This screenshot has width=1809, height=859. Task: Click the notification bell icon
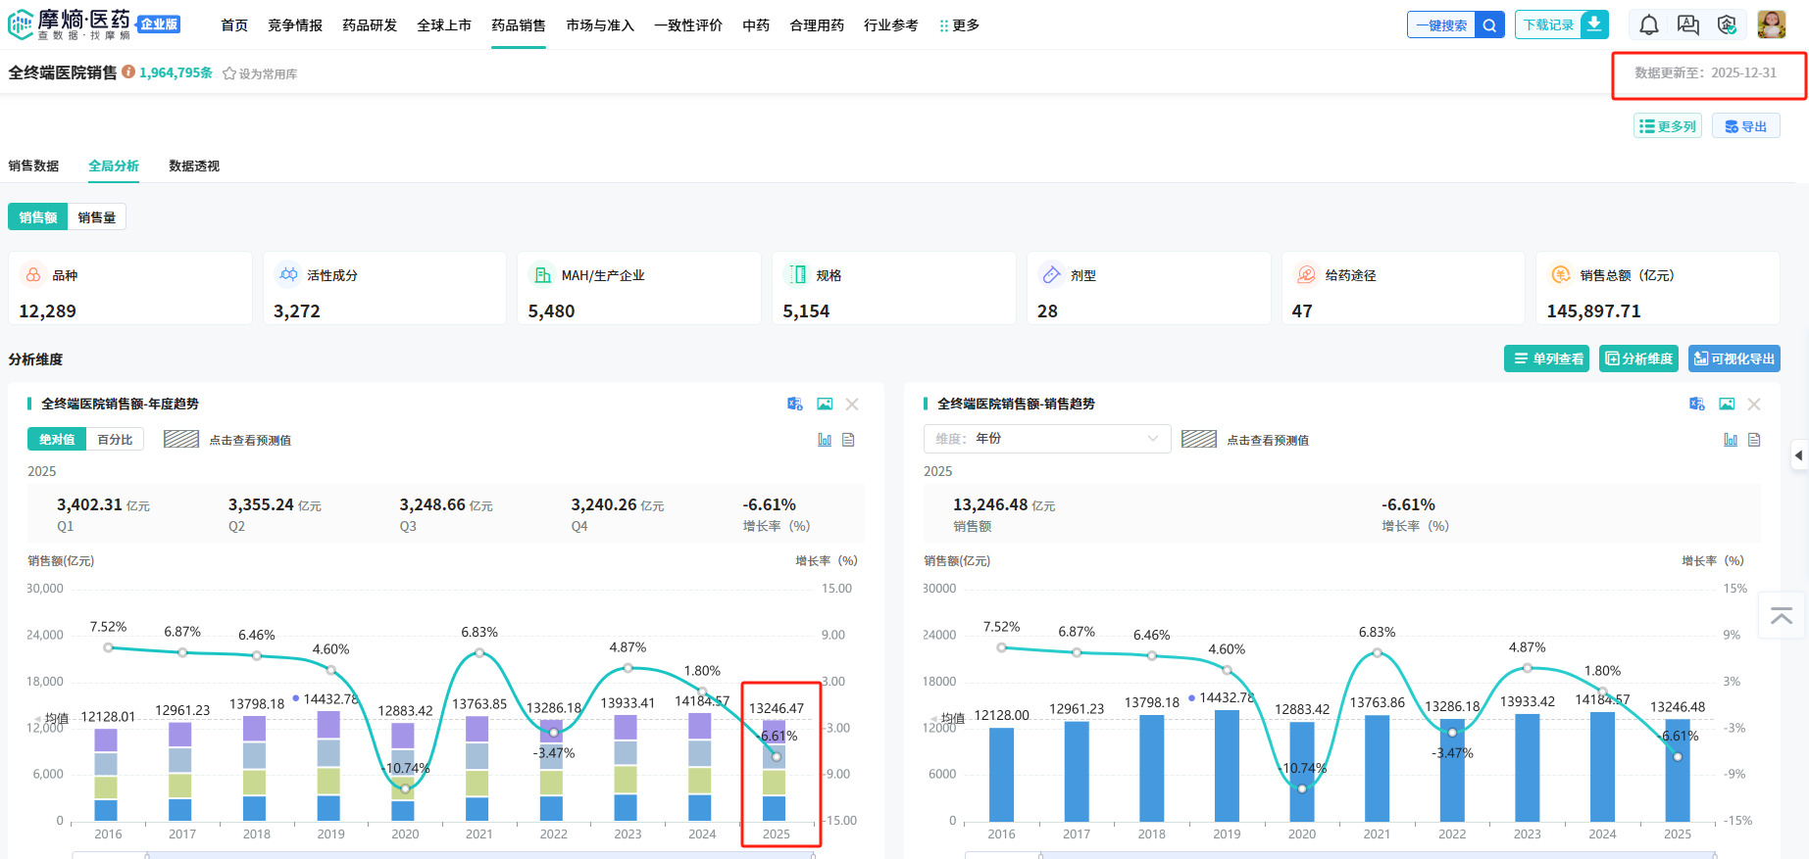1649,24
